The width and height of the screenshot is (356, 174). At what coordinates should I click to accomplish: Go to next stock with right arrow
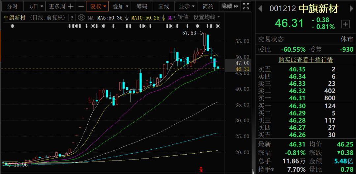(x=350, y=9)
